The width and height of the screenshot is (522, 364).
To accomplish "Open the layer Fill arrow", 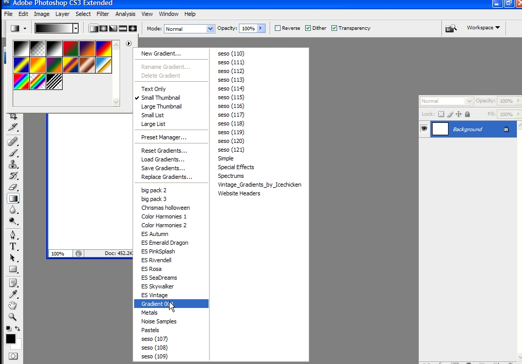I will pyautogui.click(x=518, y=114).
